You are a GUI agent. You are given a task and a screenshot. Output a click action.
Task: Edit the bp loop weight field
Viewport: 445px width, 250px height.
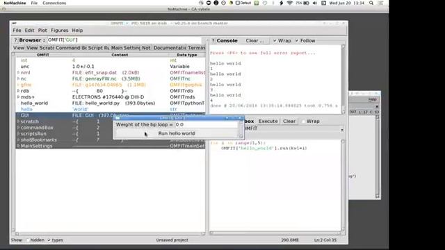206,124
